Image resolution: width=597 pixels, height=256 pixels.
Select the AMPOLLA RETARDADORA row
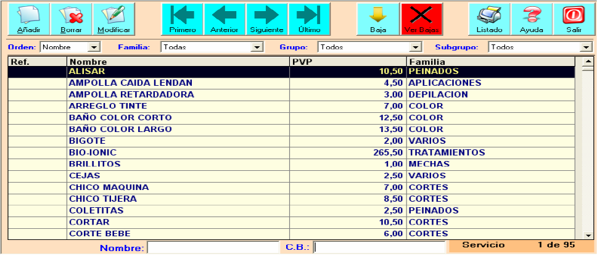click(291, 94)
